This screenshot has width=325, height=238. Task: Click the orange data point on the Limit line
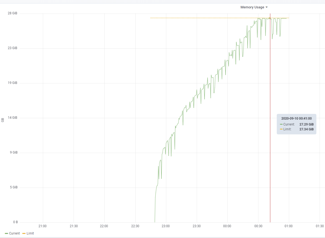(270, 18)
